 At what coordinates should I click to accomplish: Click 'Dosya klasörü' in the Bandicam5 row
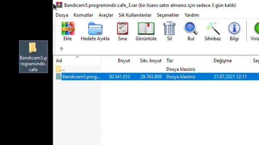pos(181,77)
